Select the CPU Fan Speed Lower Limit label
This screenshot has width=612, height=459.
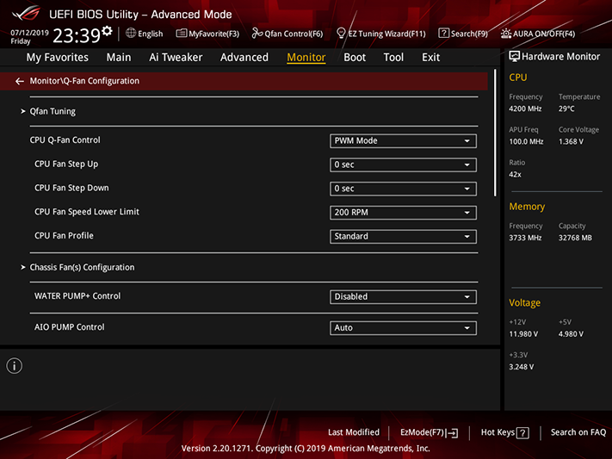click(87, 212)
